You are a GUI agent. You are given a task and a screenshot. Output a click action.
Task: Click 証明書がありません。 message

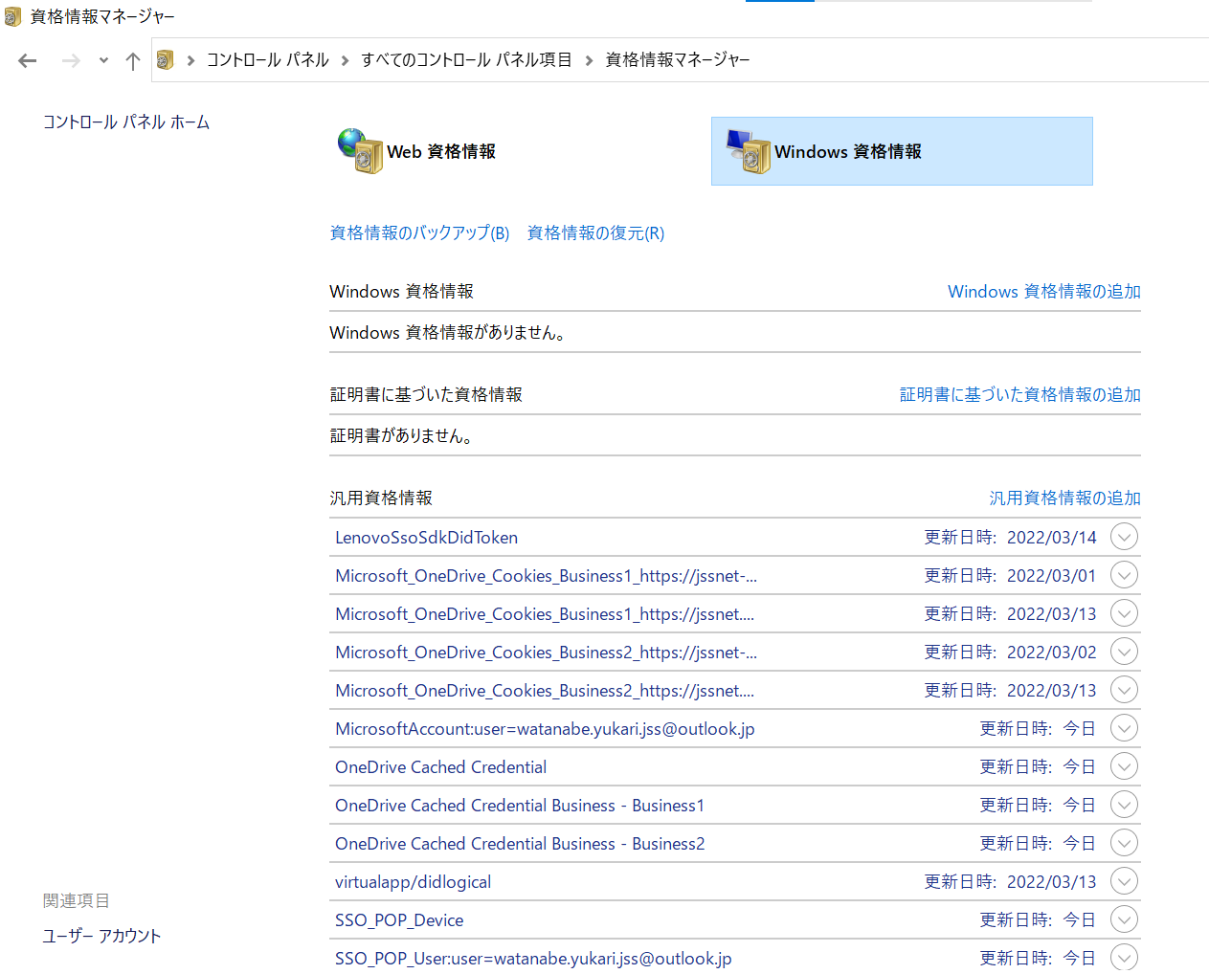click(402, 436)
